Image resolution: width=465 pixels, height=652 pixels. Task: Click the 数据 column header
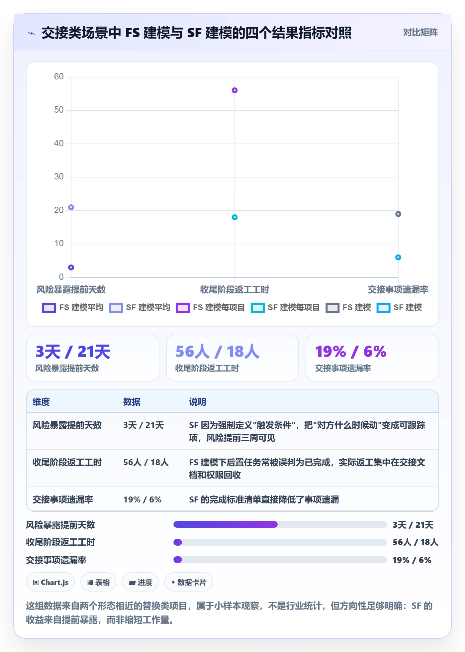(x=132, y=402)
